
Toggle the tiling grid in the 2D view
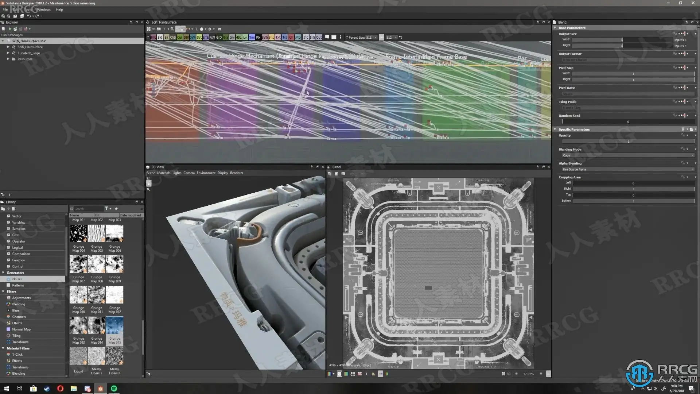(x=353, y=374)
